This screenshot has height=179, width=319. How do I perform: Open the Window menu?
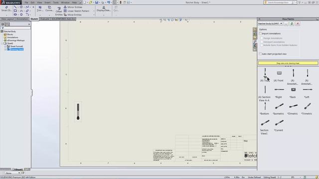65,2
